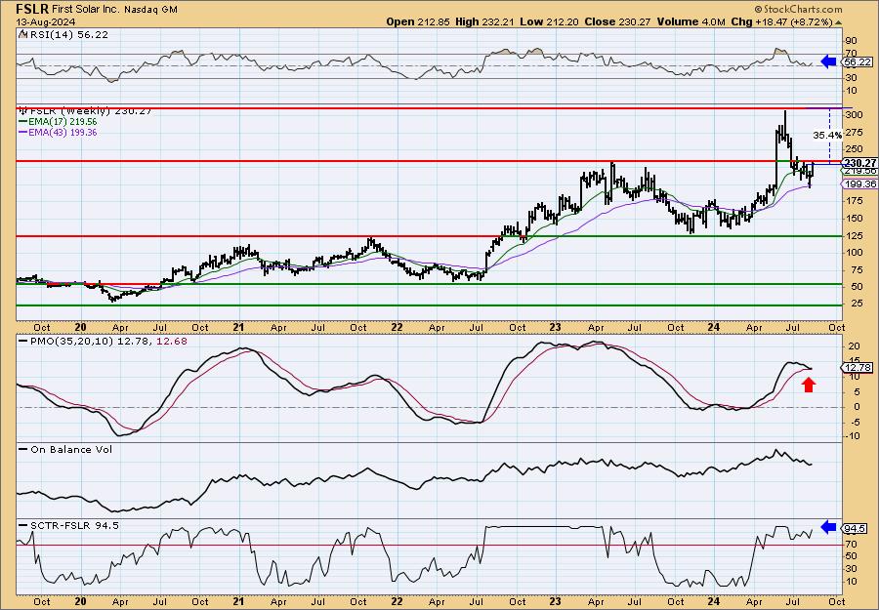Click the Nasdaq GM exchange label

tap(149, 9)
